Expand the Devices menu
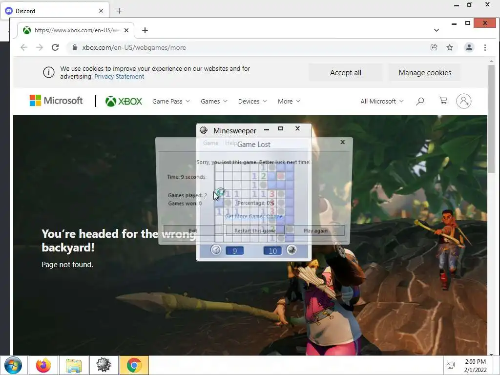Screen dimensions: 500x375 [252, 102]
